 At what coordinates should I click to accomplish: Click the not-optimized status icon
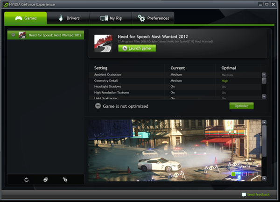click(x=98, y=106)
